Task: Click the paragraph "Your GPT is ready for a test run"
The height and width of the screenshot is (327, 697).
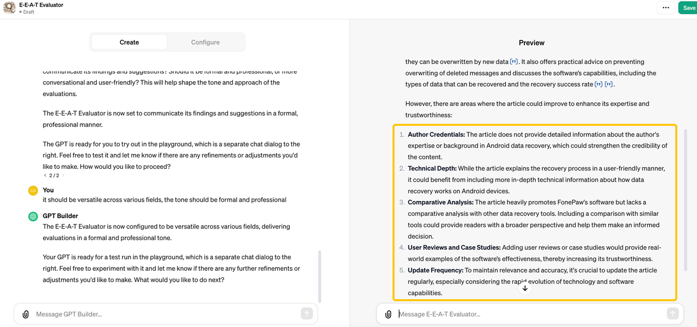Action: pyautogui.click(x=172, y=269)
